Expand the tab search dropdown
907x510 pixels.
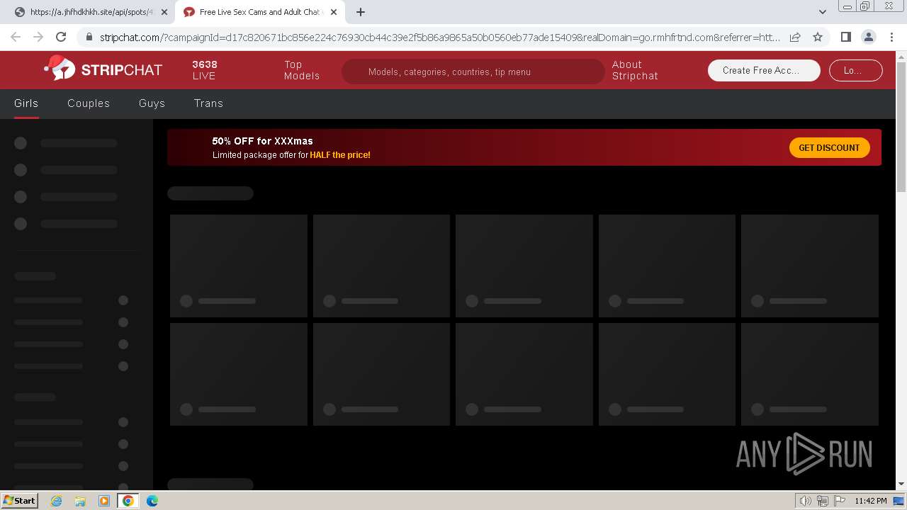[x=823, y=12]
